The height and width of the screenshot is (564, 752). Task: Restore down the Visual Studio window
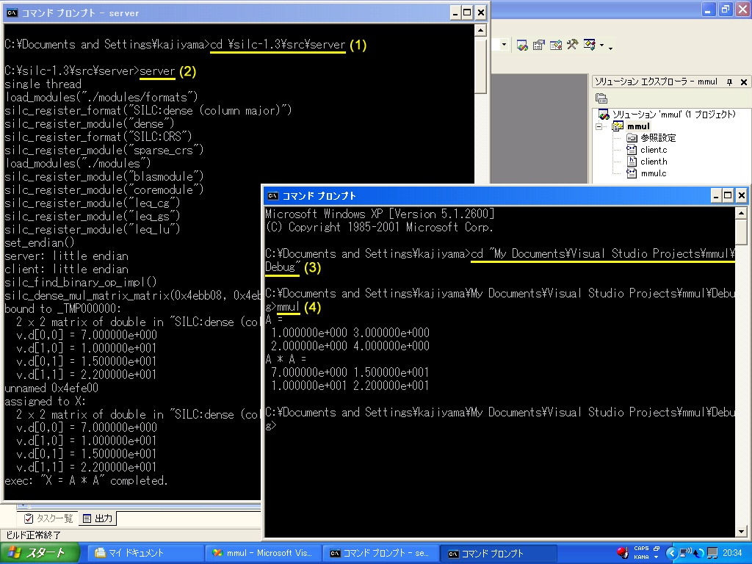pos(725,10)
